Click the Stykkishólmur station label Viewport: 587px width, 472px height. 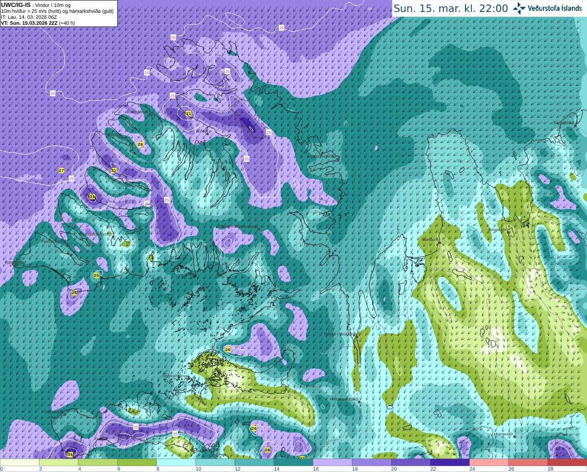click(x=176, y=375)
